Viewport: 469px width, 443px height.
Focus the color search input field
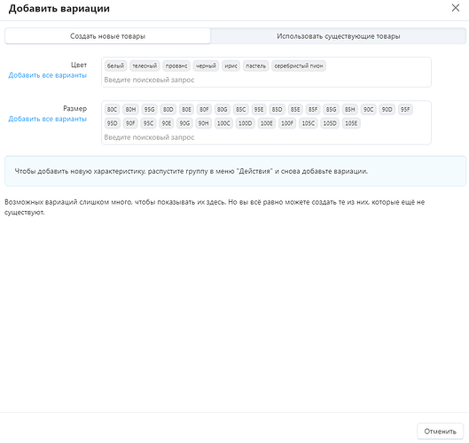(266, 80)
